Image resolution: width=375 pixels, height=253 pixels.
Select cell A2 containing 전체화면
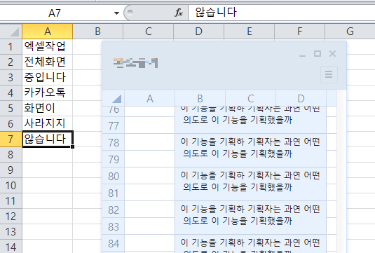[x=48, y=62]
